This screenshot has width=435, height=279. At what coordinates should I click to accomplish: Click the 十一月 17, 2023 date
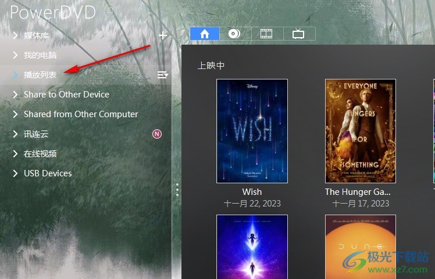(x=361, y=204)
